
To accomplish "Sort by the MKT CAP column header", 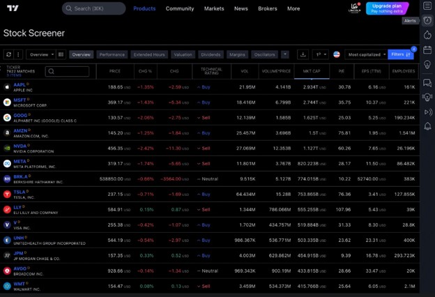I will (312, 71).
